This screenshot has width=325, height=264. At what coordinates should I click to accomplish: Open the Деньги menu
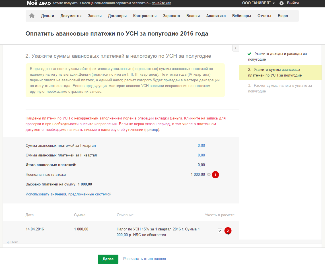coord(48,16)
